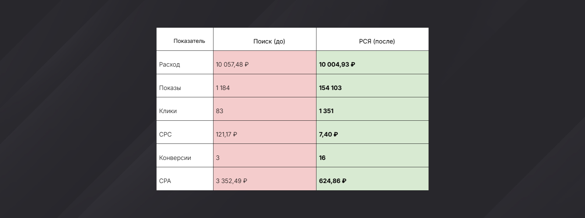The image size is (585, 218).
Task: Click the 624,86 ₽ CPA cell
Action: click(333, 181)
